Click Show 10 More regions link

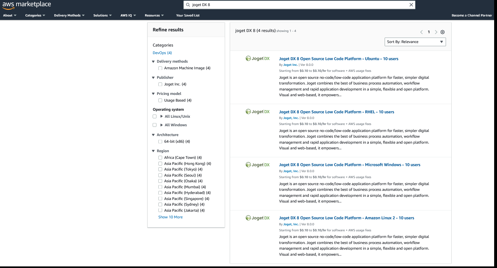point(170,217)
